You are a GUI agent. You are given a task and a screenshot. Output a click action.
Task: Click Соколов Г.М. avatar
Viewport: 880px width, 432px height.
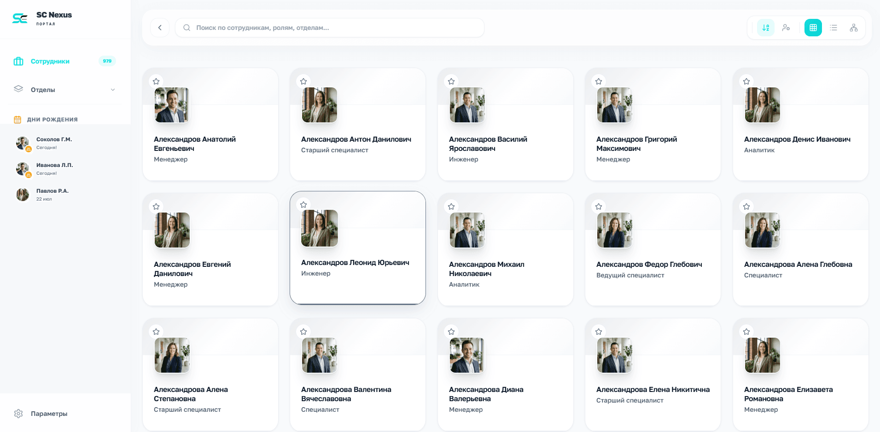coord(23,143)
